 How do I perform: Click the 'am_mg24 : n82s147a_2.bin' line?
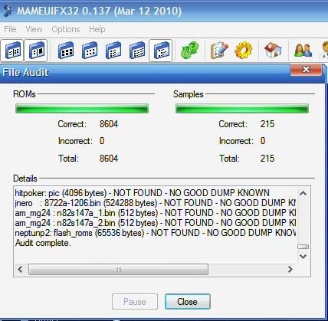(x=156, y=223)
